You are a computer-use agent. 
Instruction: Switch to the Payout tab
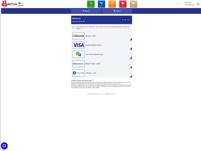[117, 11]
